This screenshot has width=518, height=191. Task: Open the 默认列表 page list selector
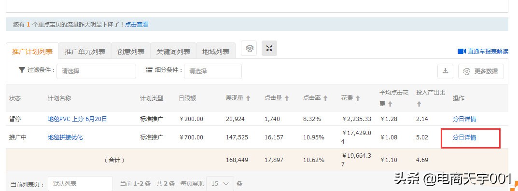click(x=80, y=183)
